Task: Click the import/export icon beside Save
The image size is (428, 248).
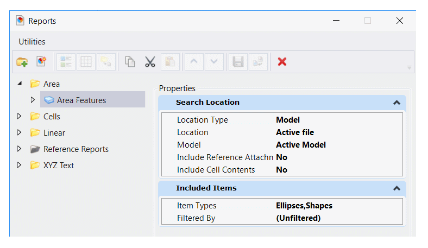Action: [x=258, y=62]
